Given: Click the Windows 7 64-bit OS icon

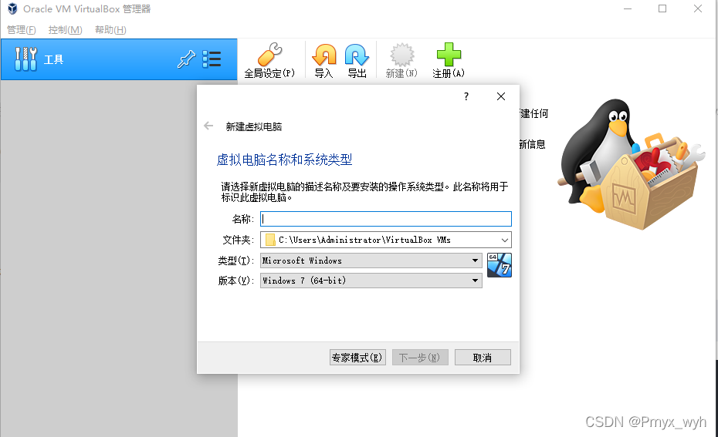Looking at the screenshot, I should 499,265.
